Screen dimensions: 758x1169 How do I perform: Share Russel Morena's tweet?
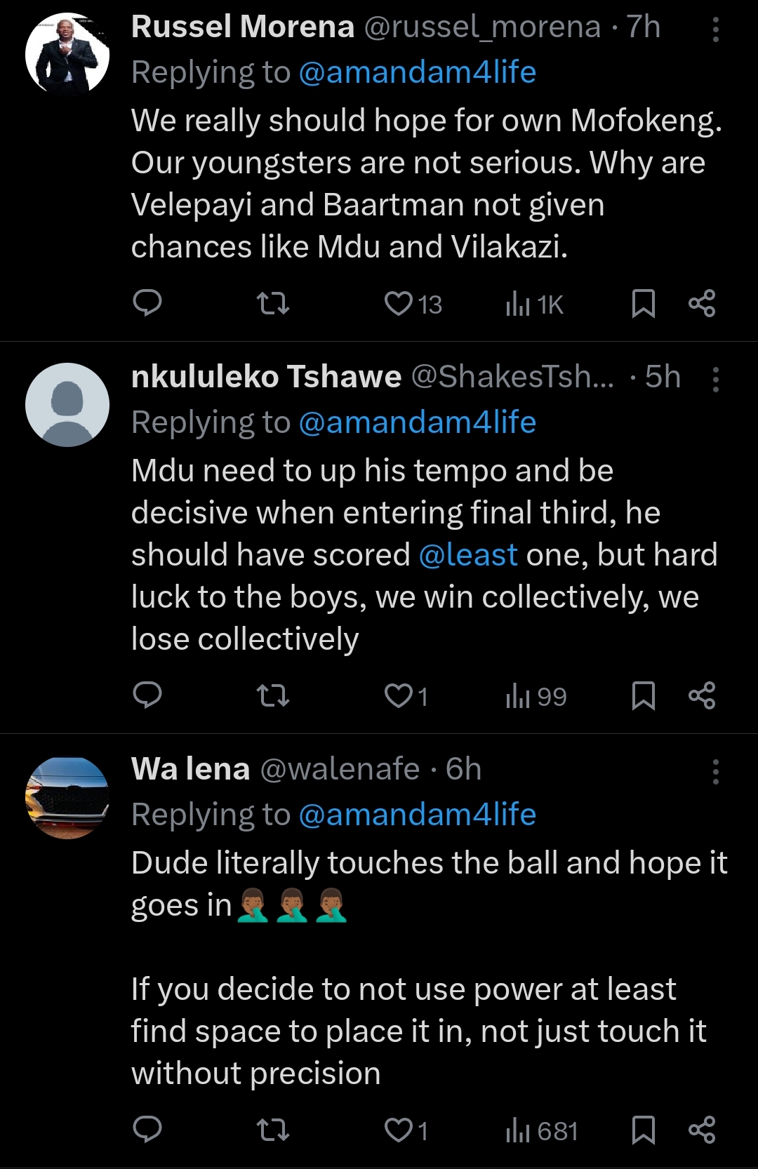click(702, 303)
